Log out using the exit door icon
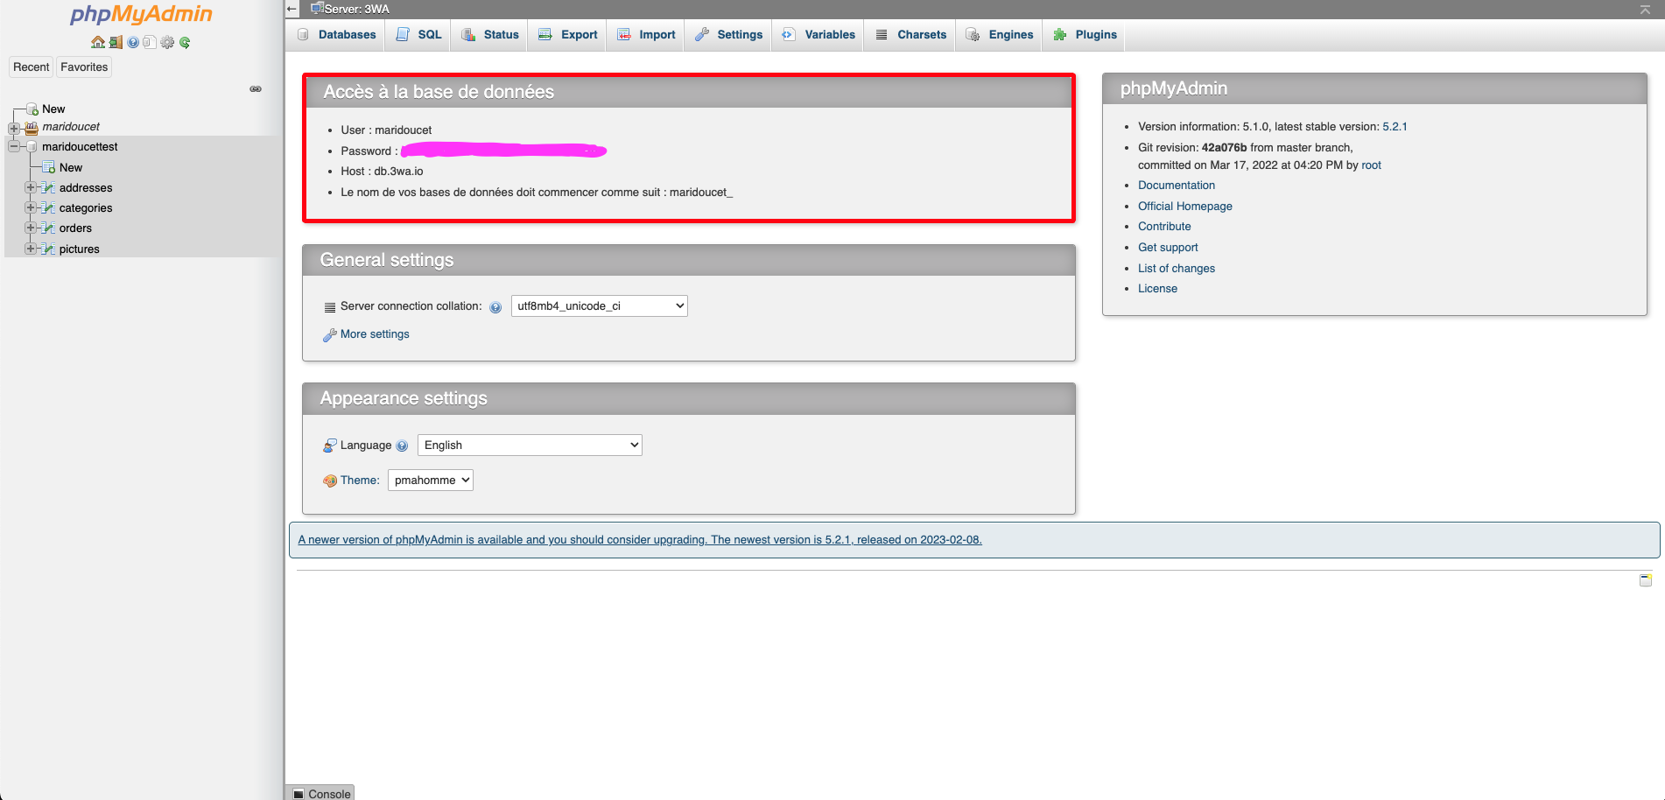This screenshot has height=800, width=1665. click(115, 42)
